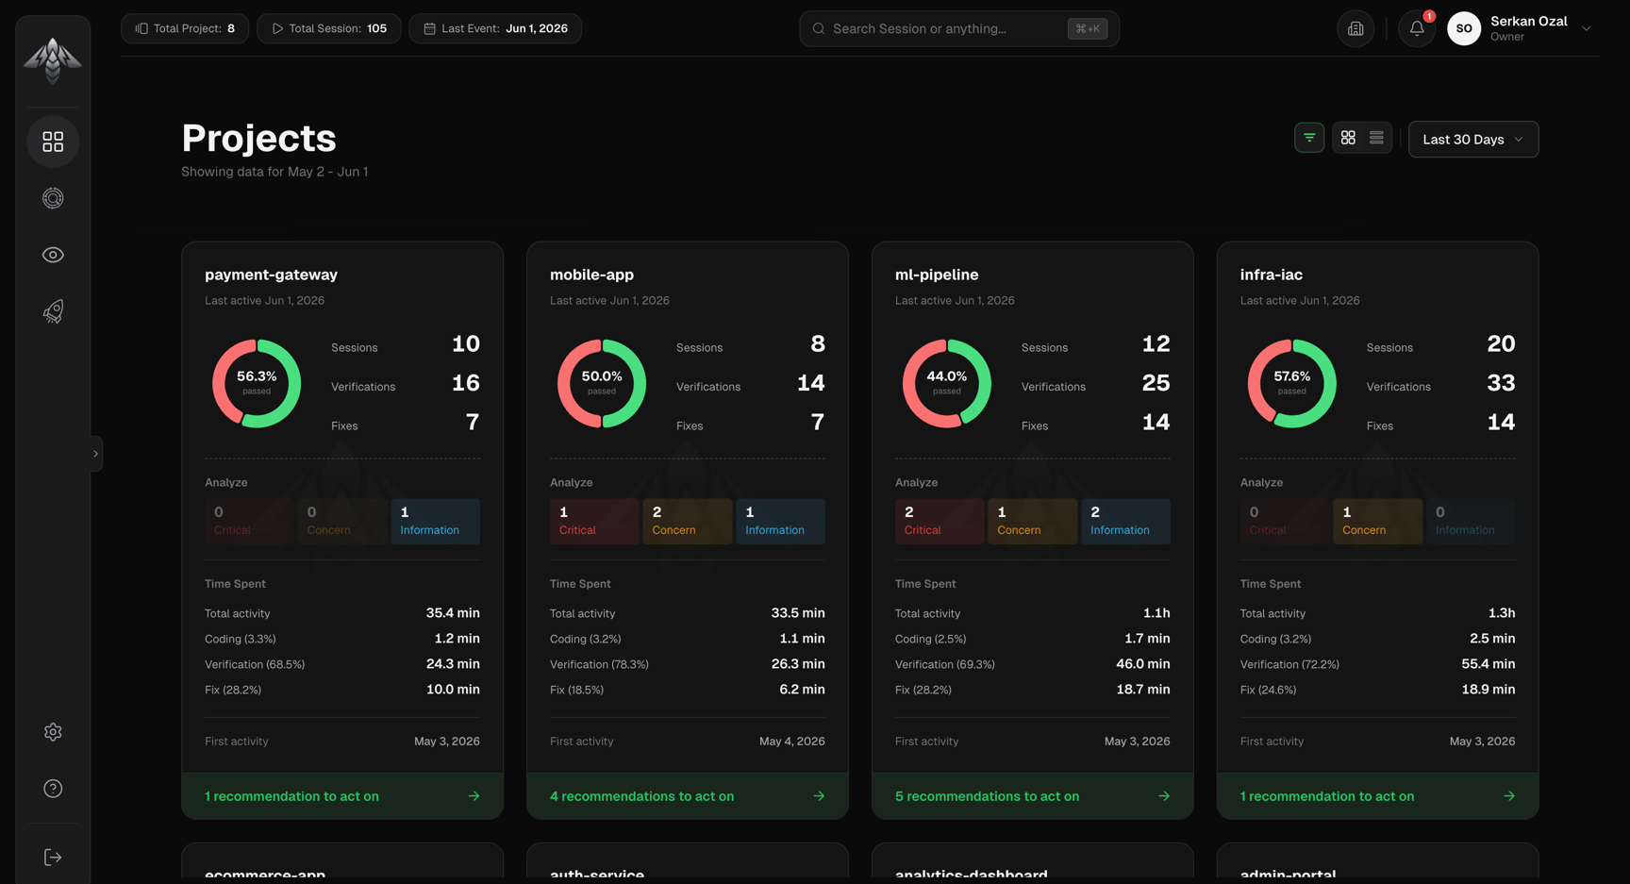Open notifications bell
The image size is (1630, 884).
tap(1417, 28)
